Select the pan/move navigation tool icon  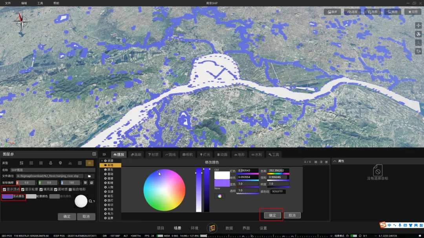click(x=419, y=25)
